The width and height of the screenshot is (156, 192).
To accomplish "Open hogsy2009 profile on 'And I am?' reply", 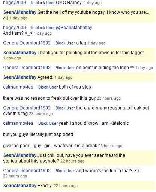I will 14,28.
